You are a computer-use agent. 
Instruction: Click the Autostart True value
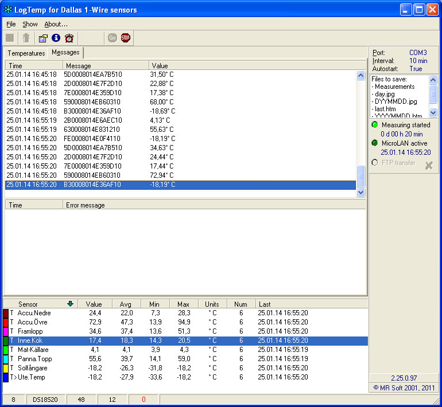click(416, 69)
